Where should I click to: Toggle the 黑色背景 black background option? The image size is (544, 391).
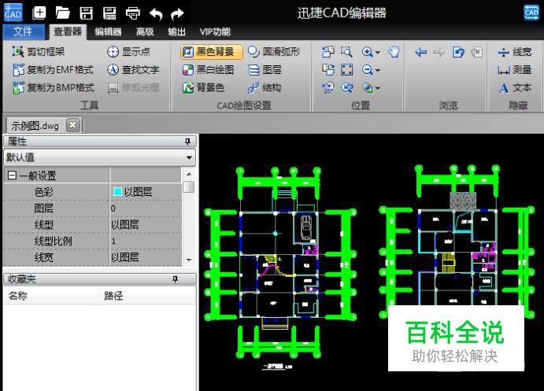(x=212, y=52)
